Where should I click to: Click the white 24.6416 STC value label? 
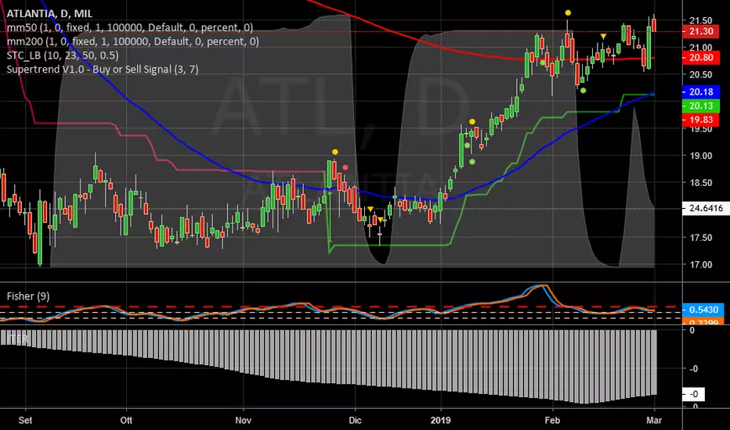click(x=705, y=208)
